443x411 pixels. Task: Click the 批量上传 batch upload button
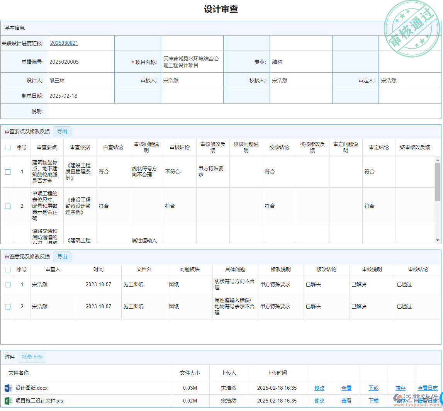[32, 357]
